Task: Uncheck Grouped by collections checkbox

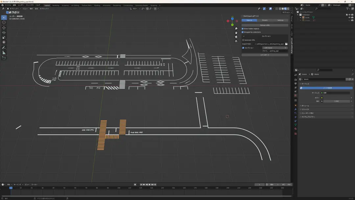Action: [x=243, y=32]
